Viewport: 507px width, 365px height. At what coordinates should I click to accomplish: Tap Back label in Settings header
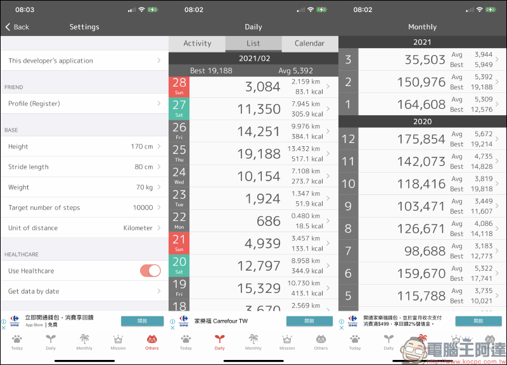22,27
